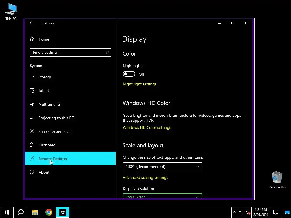The width and height of the screenshot is (291, 218).
Task: Select Remote Desktop in sidebar
Action: 70,158
